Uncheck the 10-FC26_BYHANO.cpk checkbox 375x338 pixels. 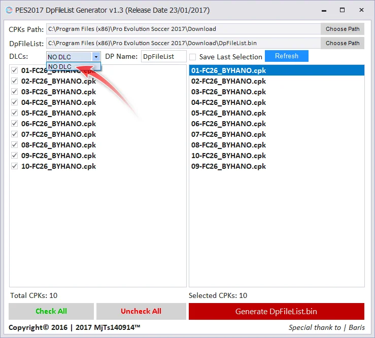[x=15, y=166]
